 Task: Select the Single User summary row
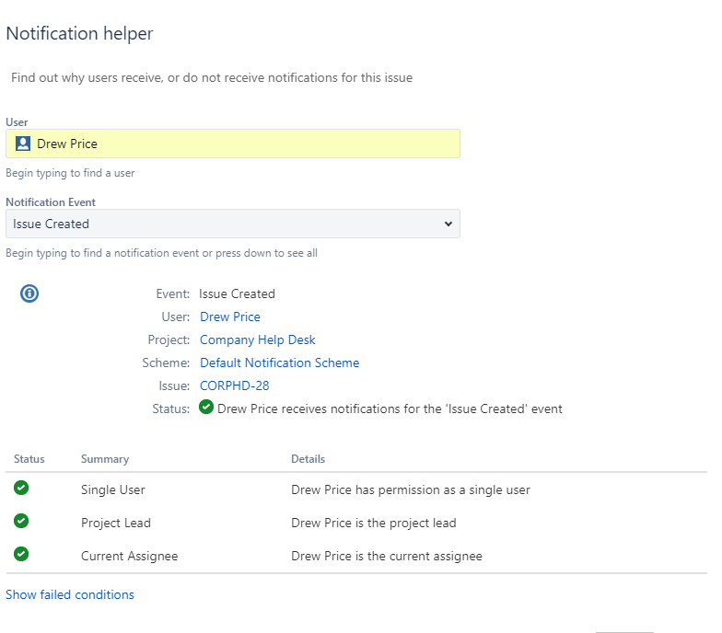(113, 489)
